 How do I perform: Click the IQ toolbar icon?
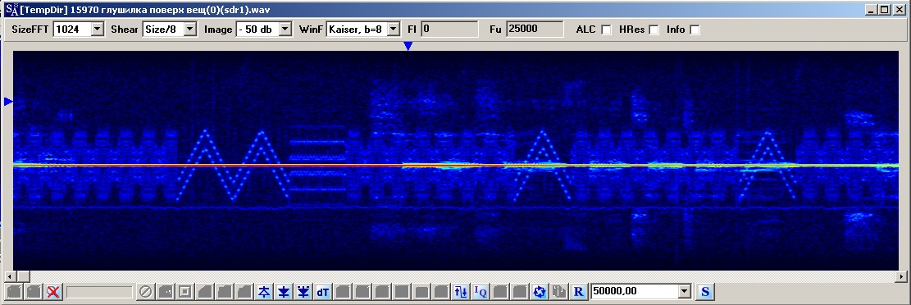(481, 292)
